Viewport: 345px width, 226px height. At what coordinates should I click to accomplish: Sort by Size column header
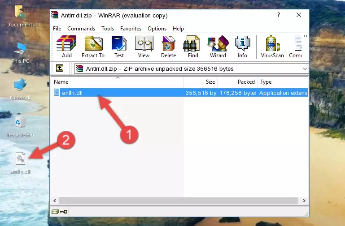click(201, 82)
